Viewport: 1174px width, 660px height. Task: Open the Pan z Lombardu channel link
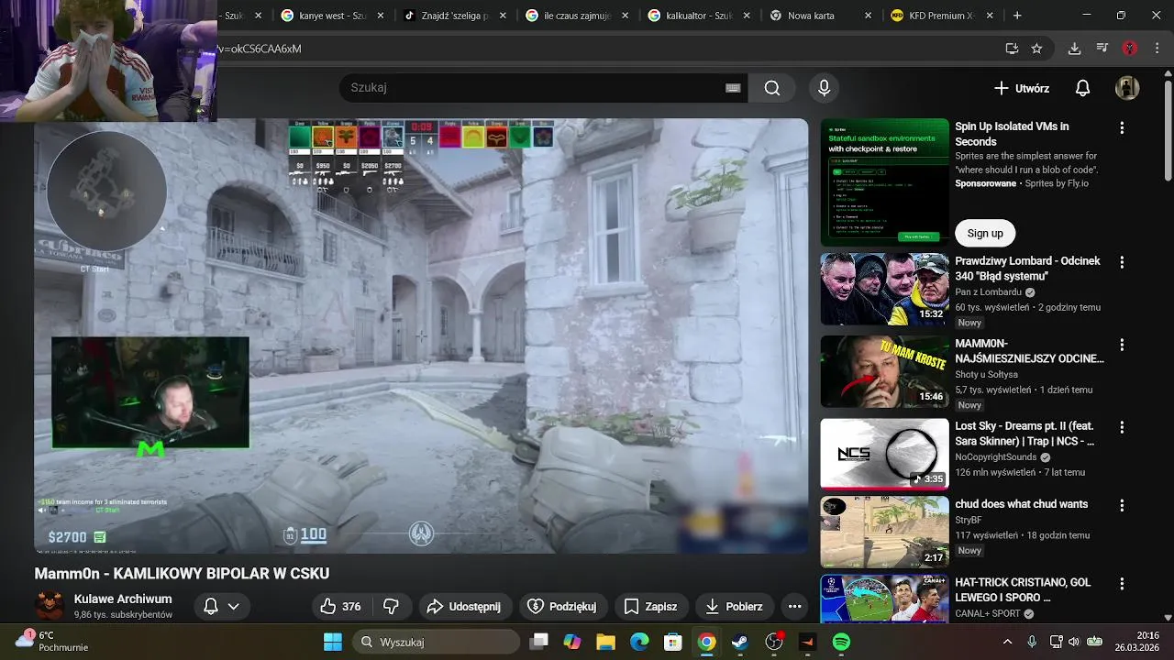(x=988, y=292)
